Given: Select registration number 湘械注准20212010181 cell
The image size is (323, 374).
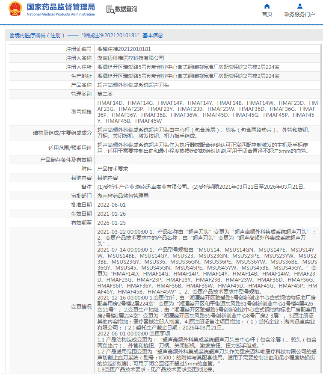Looking at the screenshot, I should coord(124,49).
